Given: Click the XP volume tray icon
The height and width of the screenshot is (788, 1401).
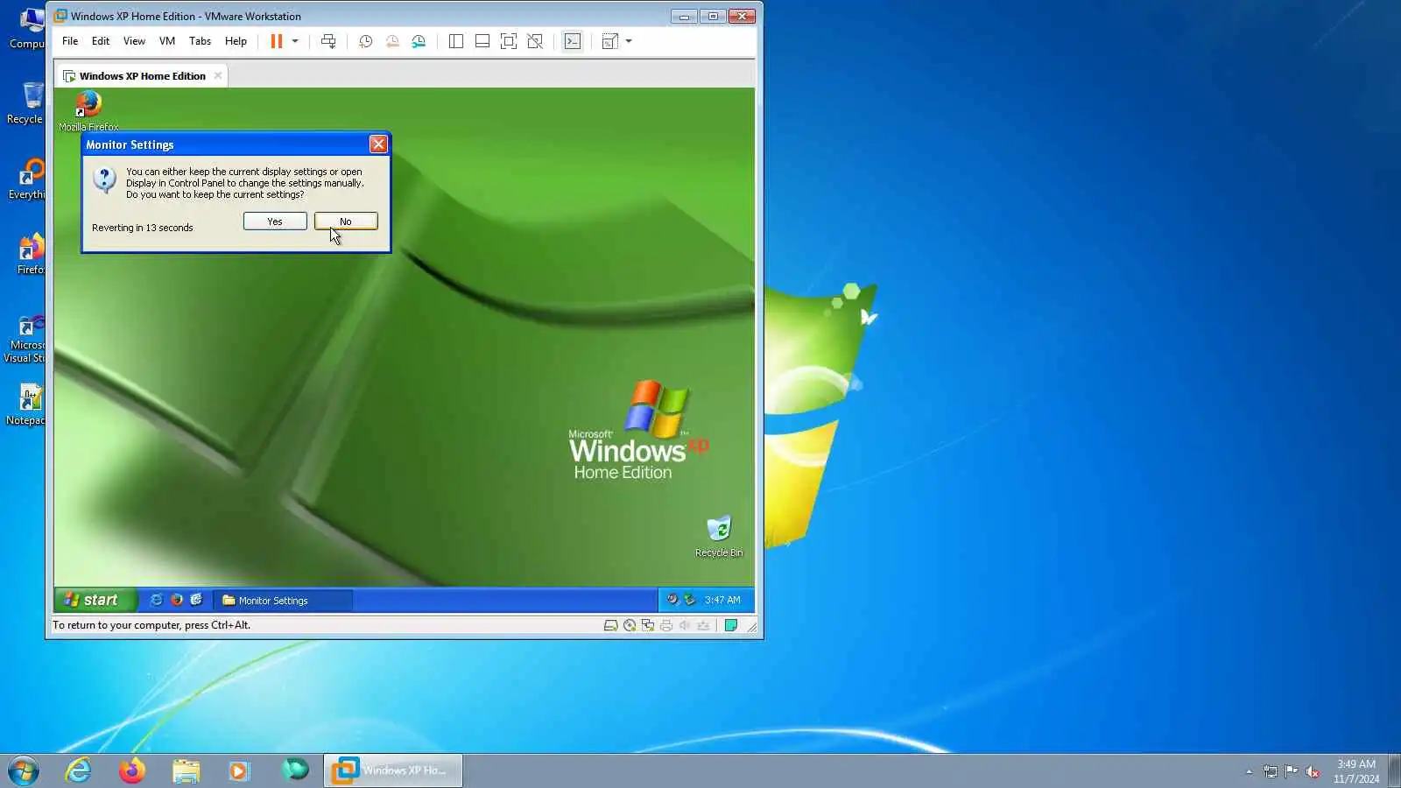Looking at the screenshot, I should point(672,600).
